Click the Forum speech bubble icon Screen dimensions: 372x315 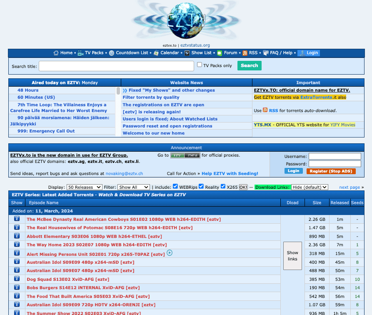click(x=220, y=53)
